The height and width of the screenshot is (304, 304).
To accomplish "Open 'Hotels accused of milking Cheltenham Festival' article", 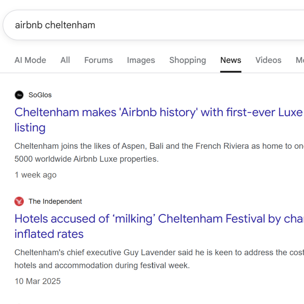I will 158,219.
